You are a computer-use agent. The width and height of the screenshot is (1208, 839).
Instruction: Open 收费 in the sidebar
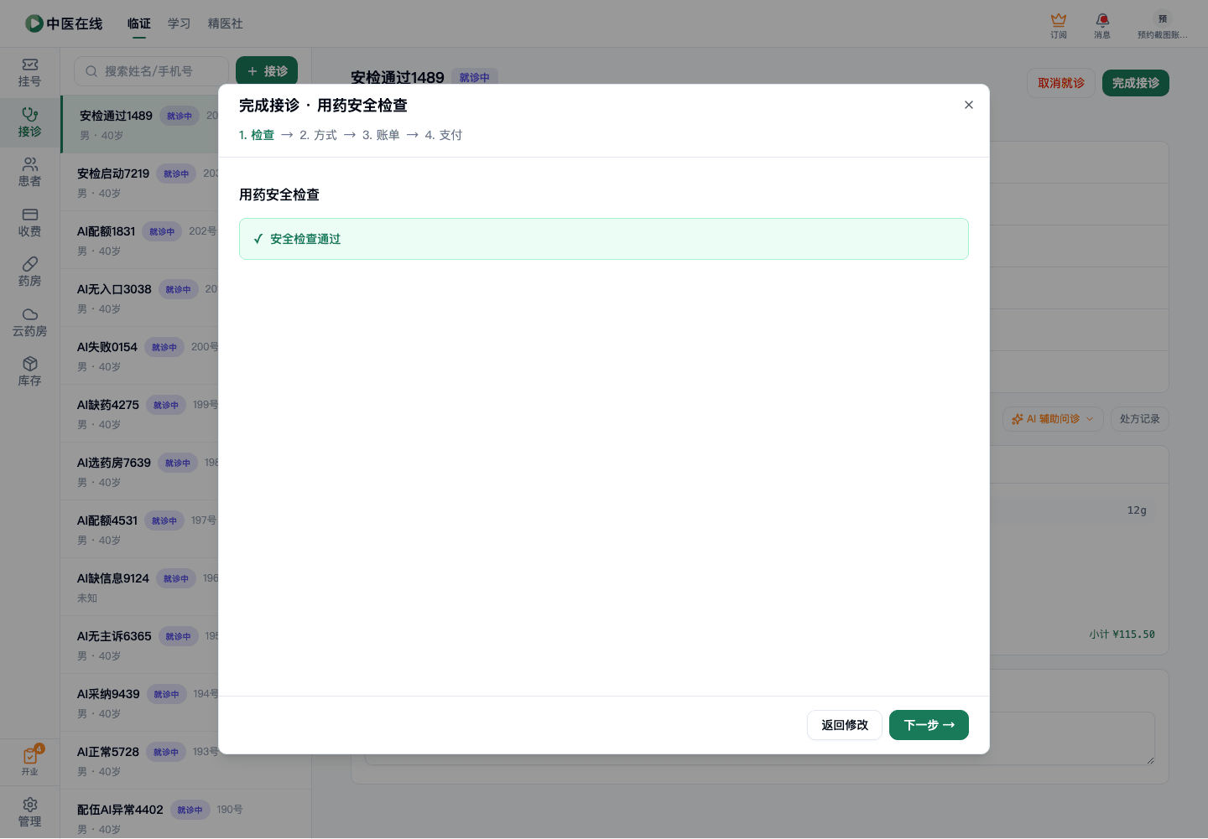tap(30, 223)
